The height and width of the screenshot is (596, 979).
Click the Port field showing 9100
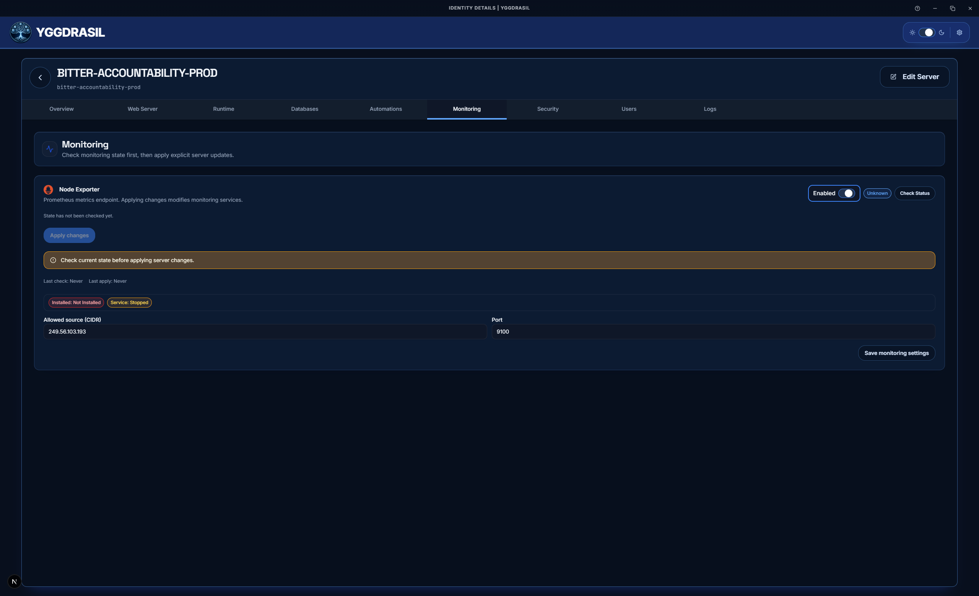[713, 332]
